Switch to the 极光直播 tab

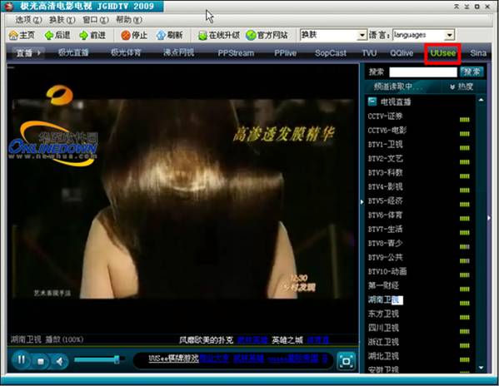click(x=73, y=52)
